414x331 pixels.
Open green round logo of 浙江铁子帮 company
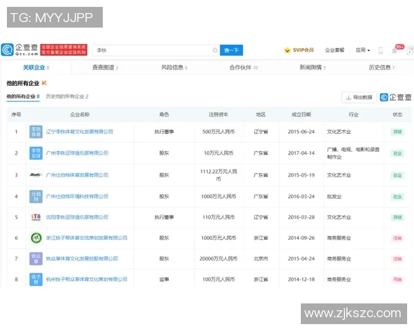36,238
